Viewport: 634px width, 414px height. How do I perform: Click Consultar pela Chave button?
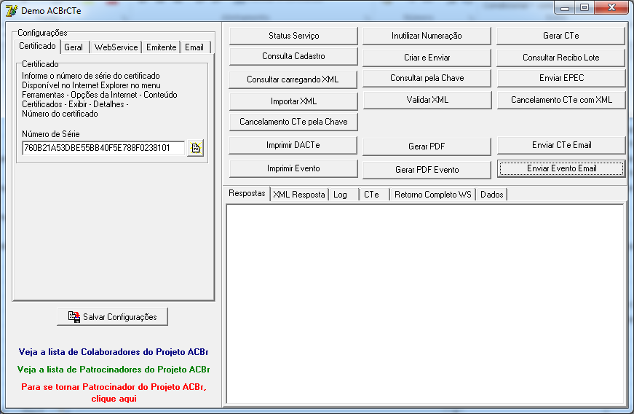427,78
